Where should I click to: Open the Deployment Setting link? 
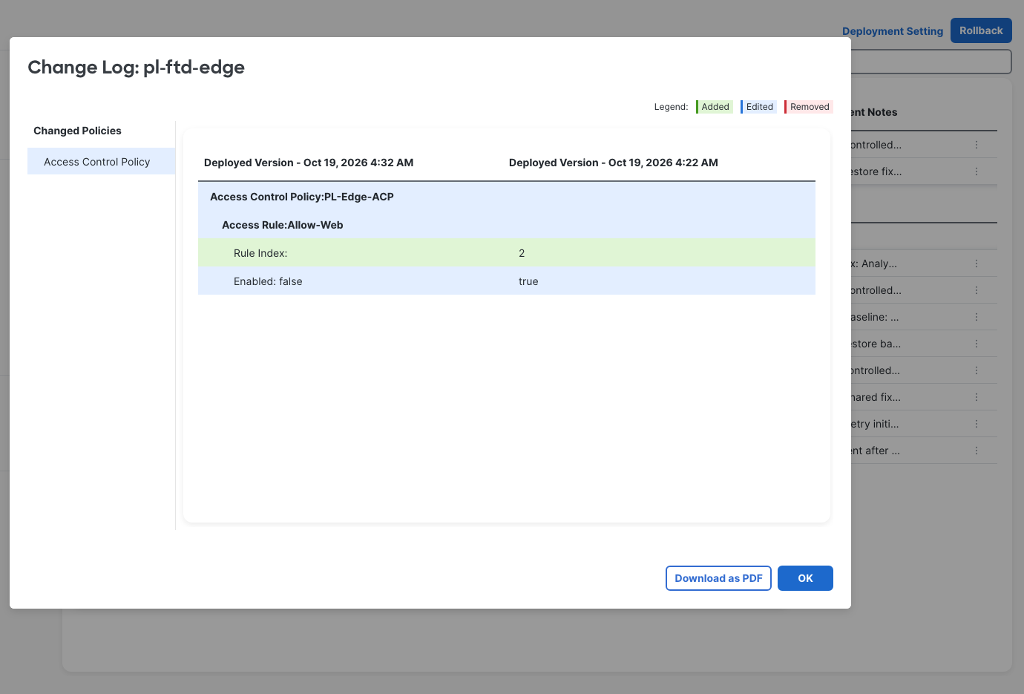click(893, 31)
